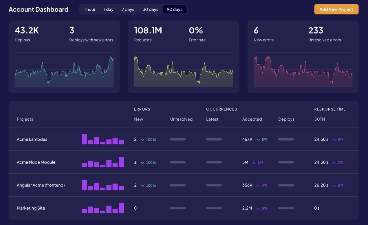The height and width of the screenshot is (225, 368).
Task: Click the 356K accepted value
Action: [x=247, y=185]
